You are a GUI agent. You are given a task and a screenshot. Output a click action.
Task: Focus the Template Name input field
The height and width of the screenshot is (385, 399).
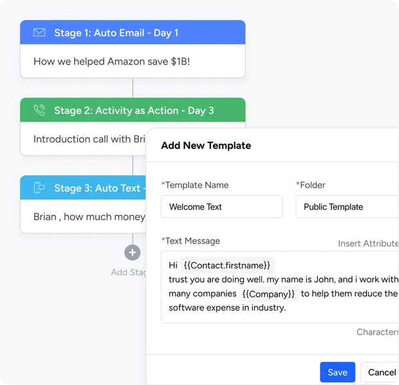click(221, 207)
